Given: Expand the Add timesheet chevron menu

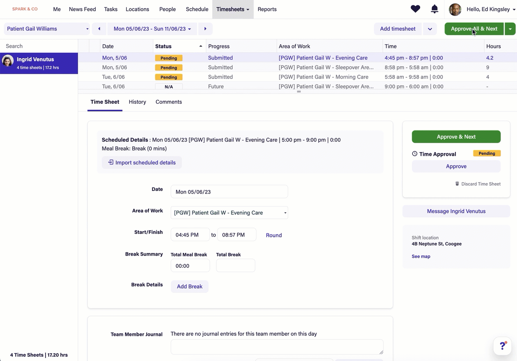Looking at the screenshot, I should tap(430, 29).
